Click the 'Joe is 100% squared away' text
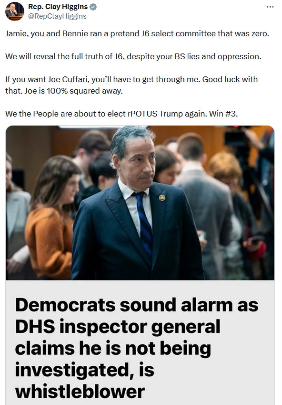The height and width of the screenshot is (405, 282). click(73, 91)
